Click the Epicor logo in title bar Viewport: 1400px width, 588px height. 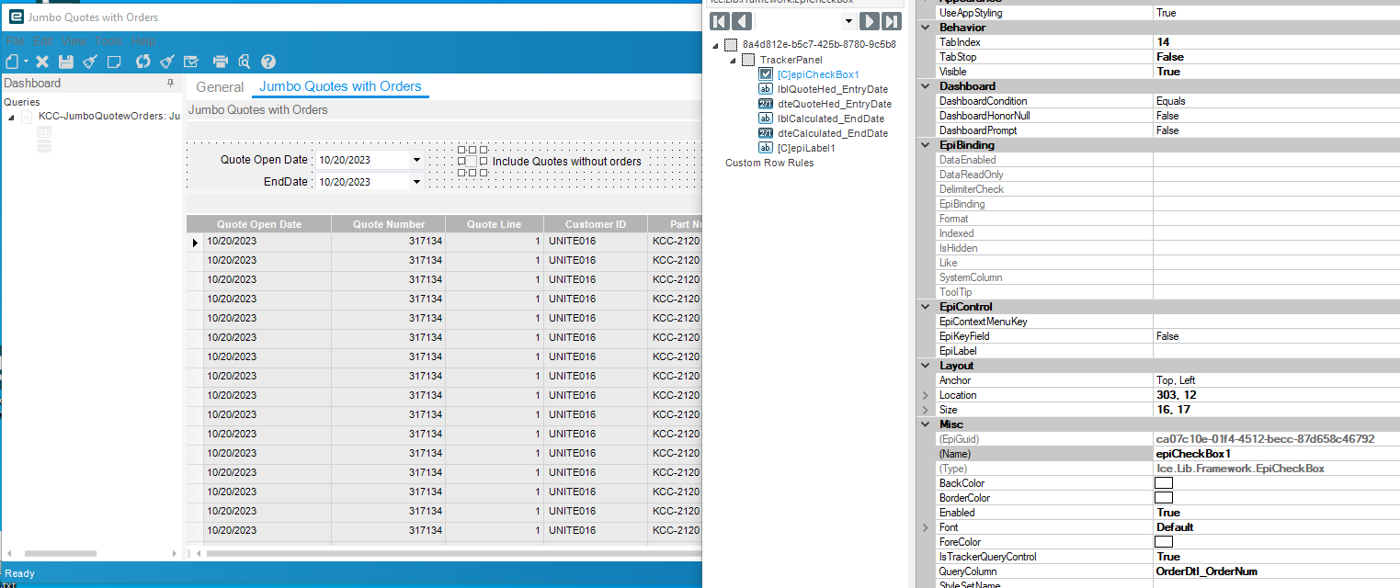click(16, 17)
